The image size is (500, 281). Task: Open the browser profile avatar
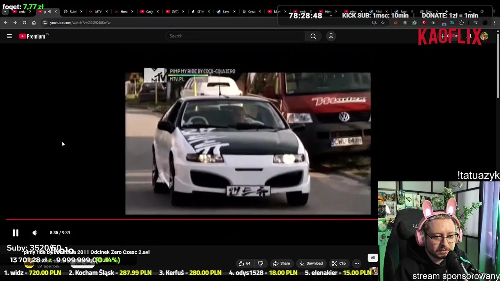pyautogui.click(x=485, y=23)
